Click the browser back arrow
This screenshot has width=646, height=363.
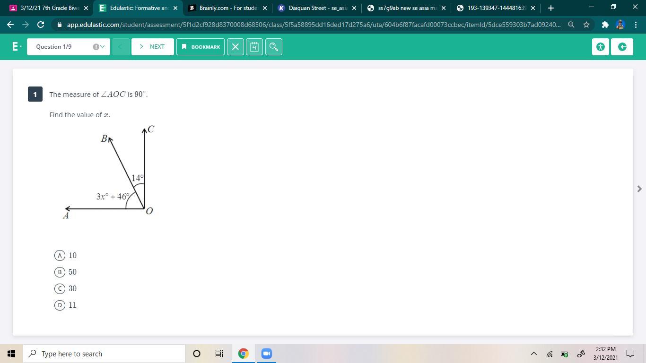coord(10,25)
